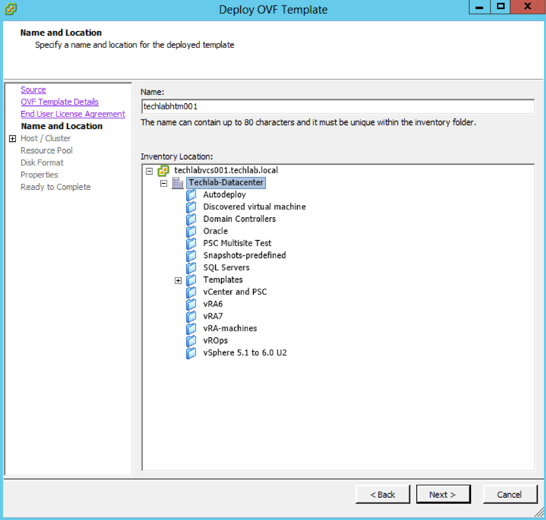Collapse the techlabvcs001.techlab.local tree node
The width and height of the screenshot is (546, 520).
(149, 171)
